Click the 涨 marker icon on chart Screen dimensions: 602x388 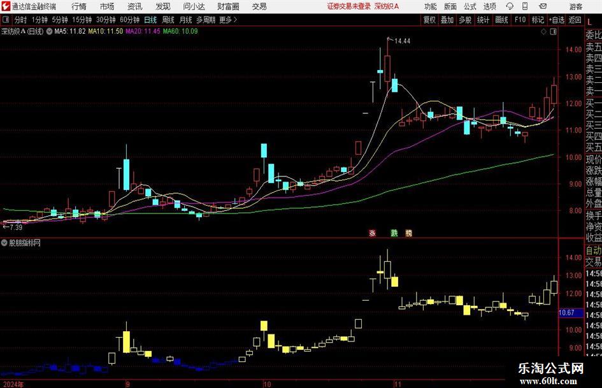(x=373, y=233)
